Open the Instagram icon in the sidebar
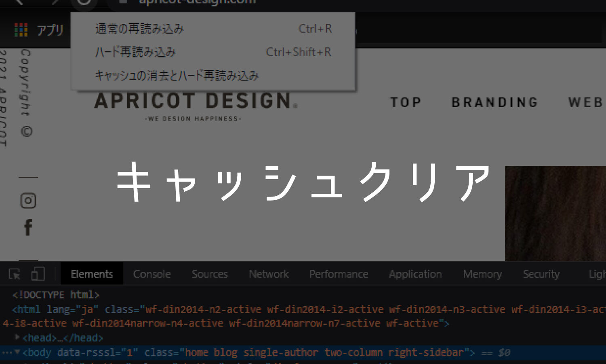Image resolution: width=606 pixels, height=364 pixels. point(28,201)
